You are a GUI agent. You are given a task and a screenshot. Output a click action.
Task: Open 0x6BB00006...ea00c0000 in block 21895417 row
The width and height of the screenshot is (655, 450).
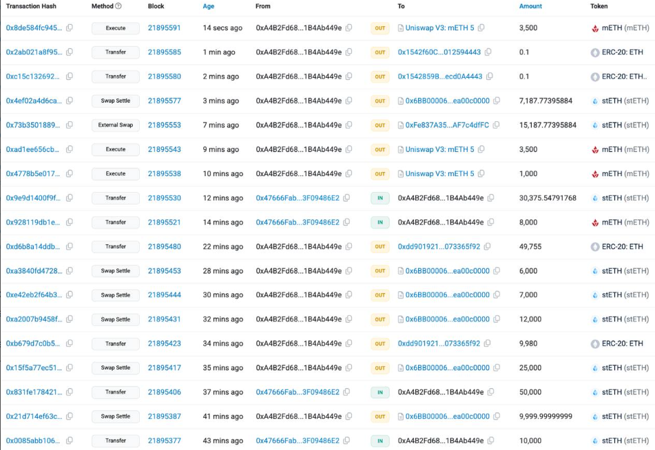tap(448, 367)
